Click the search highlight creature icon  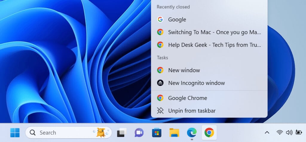(x=102, y=132)
